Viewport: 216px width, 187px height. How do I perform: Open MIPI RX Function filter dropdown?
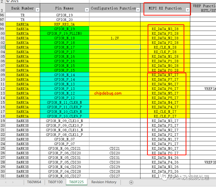click(188, 10)
